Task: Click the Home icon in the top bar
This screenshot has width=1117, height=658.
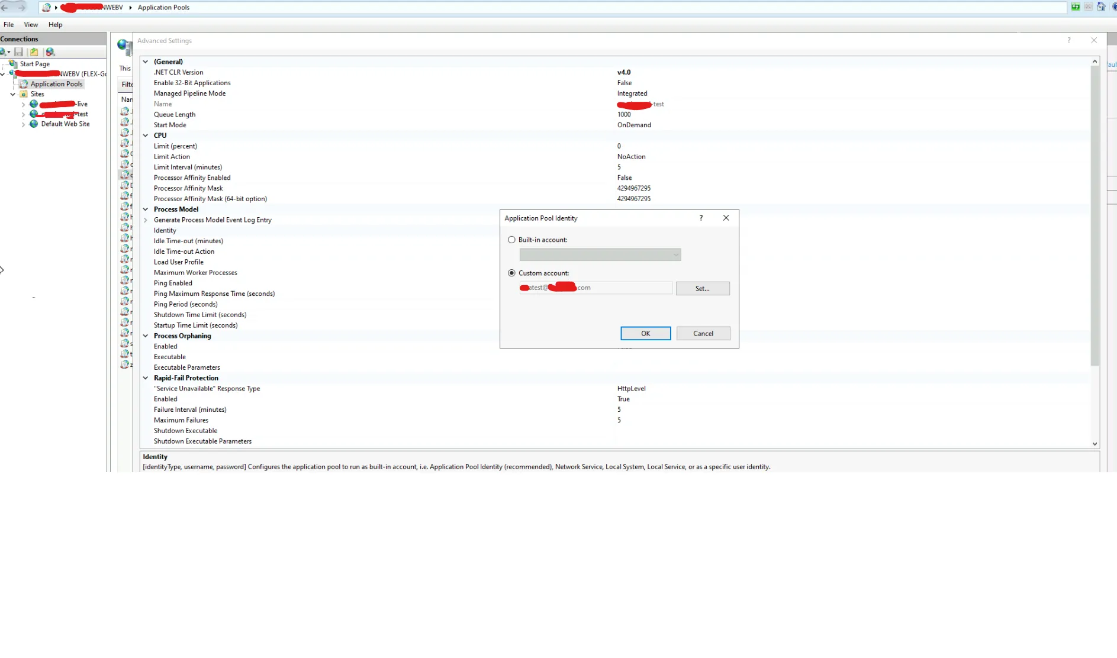Action: coord(1101,7)
